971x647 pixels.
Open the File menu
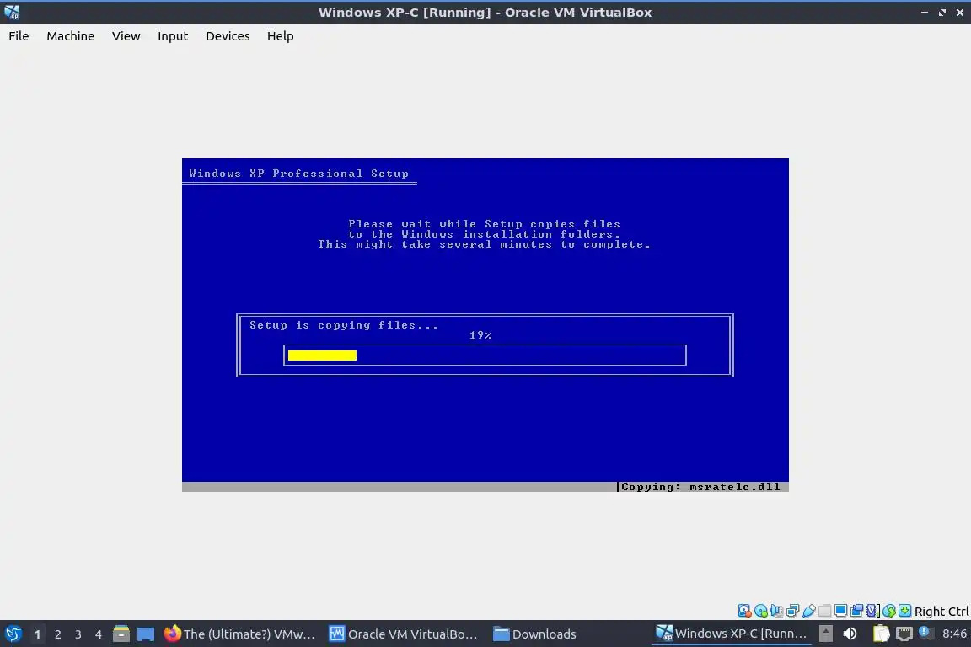coord(19,36)
